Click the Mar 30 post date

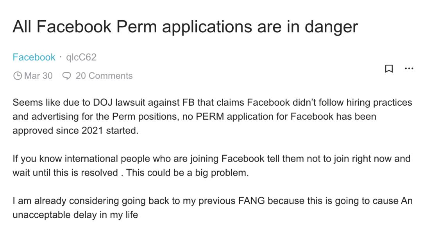coord(38,76)
